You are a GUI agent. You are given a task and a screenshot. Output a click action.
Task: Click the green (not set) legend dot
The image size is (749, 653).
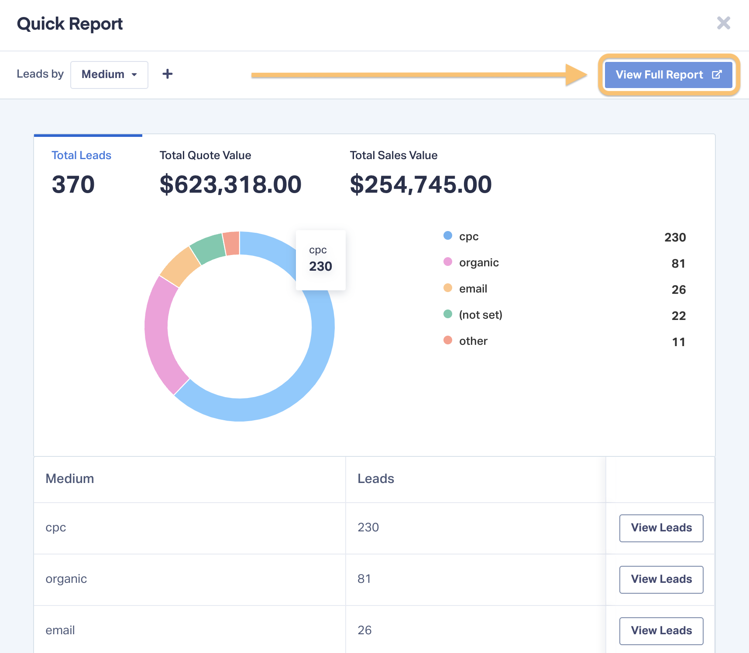pyautogui.click(x=448, y=314)
